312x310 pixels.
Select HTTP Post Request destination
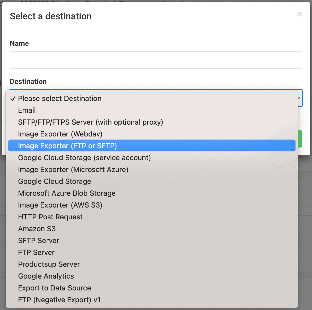(x=50, y=217)
